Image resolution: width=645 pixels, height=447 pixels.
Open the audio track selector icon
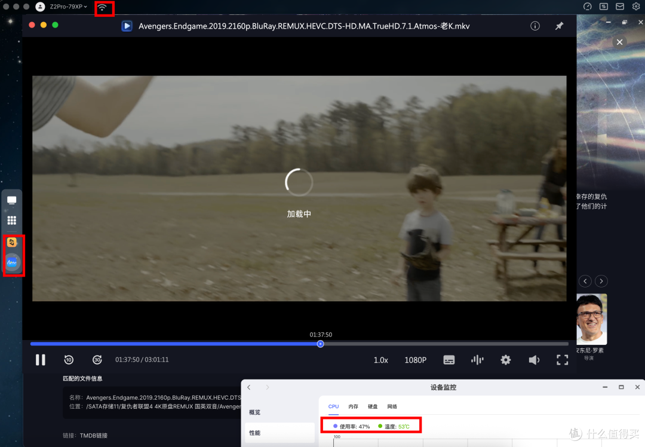coord(477,360)
